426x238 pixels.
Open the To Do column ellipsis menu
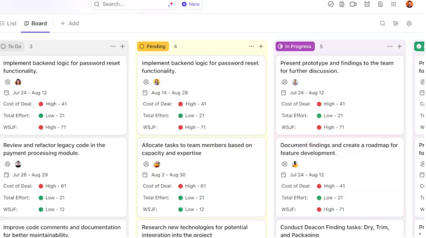tap(113, 47)
